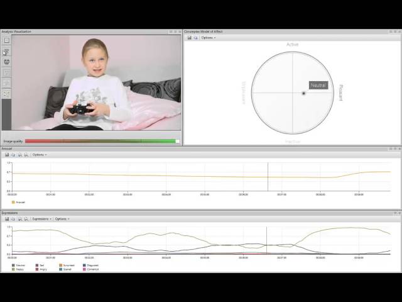Click the Analysis Visualization panel title
This screenshot has height=302, width=402.
point(16,31)
